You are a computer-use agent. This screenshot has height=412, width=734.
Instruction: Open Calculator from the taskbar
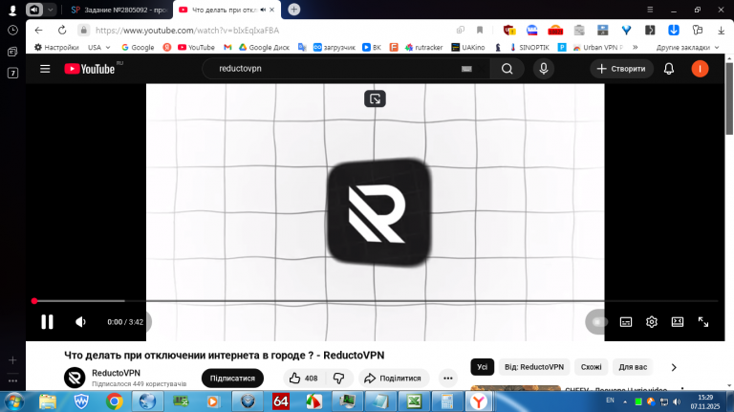point(446,401)
